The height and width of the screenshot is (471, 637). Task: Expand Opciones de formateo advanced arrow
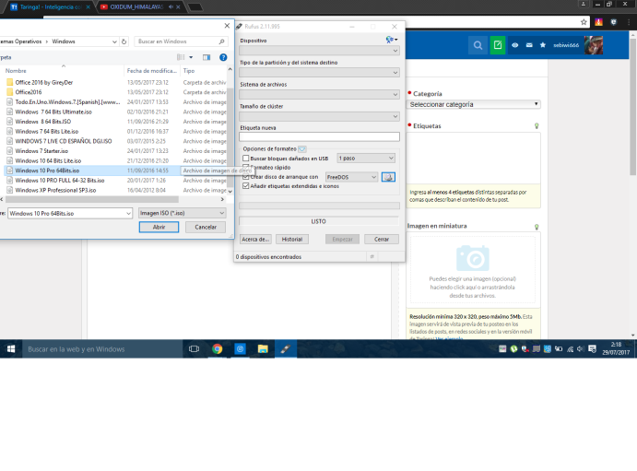[x=302, y=149]
